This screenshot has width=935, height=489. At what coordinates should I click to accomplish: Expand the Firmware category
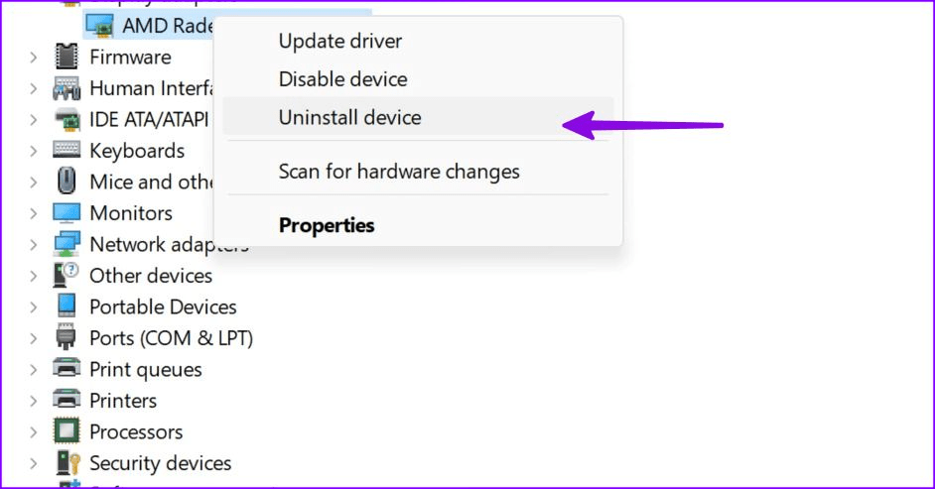click(x=35, y=57)
